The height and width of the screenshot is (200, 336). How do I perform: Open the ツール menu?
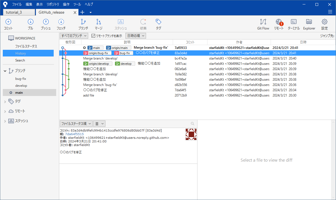click(x=77, y=4)
